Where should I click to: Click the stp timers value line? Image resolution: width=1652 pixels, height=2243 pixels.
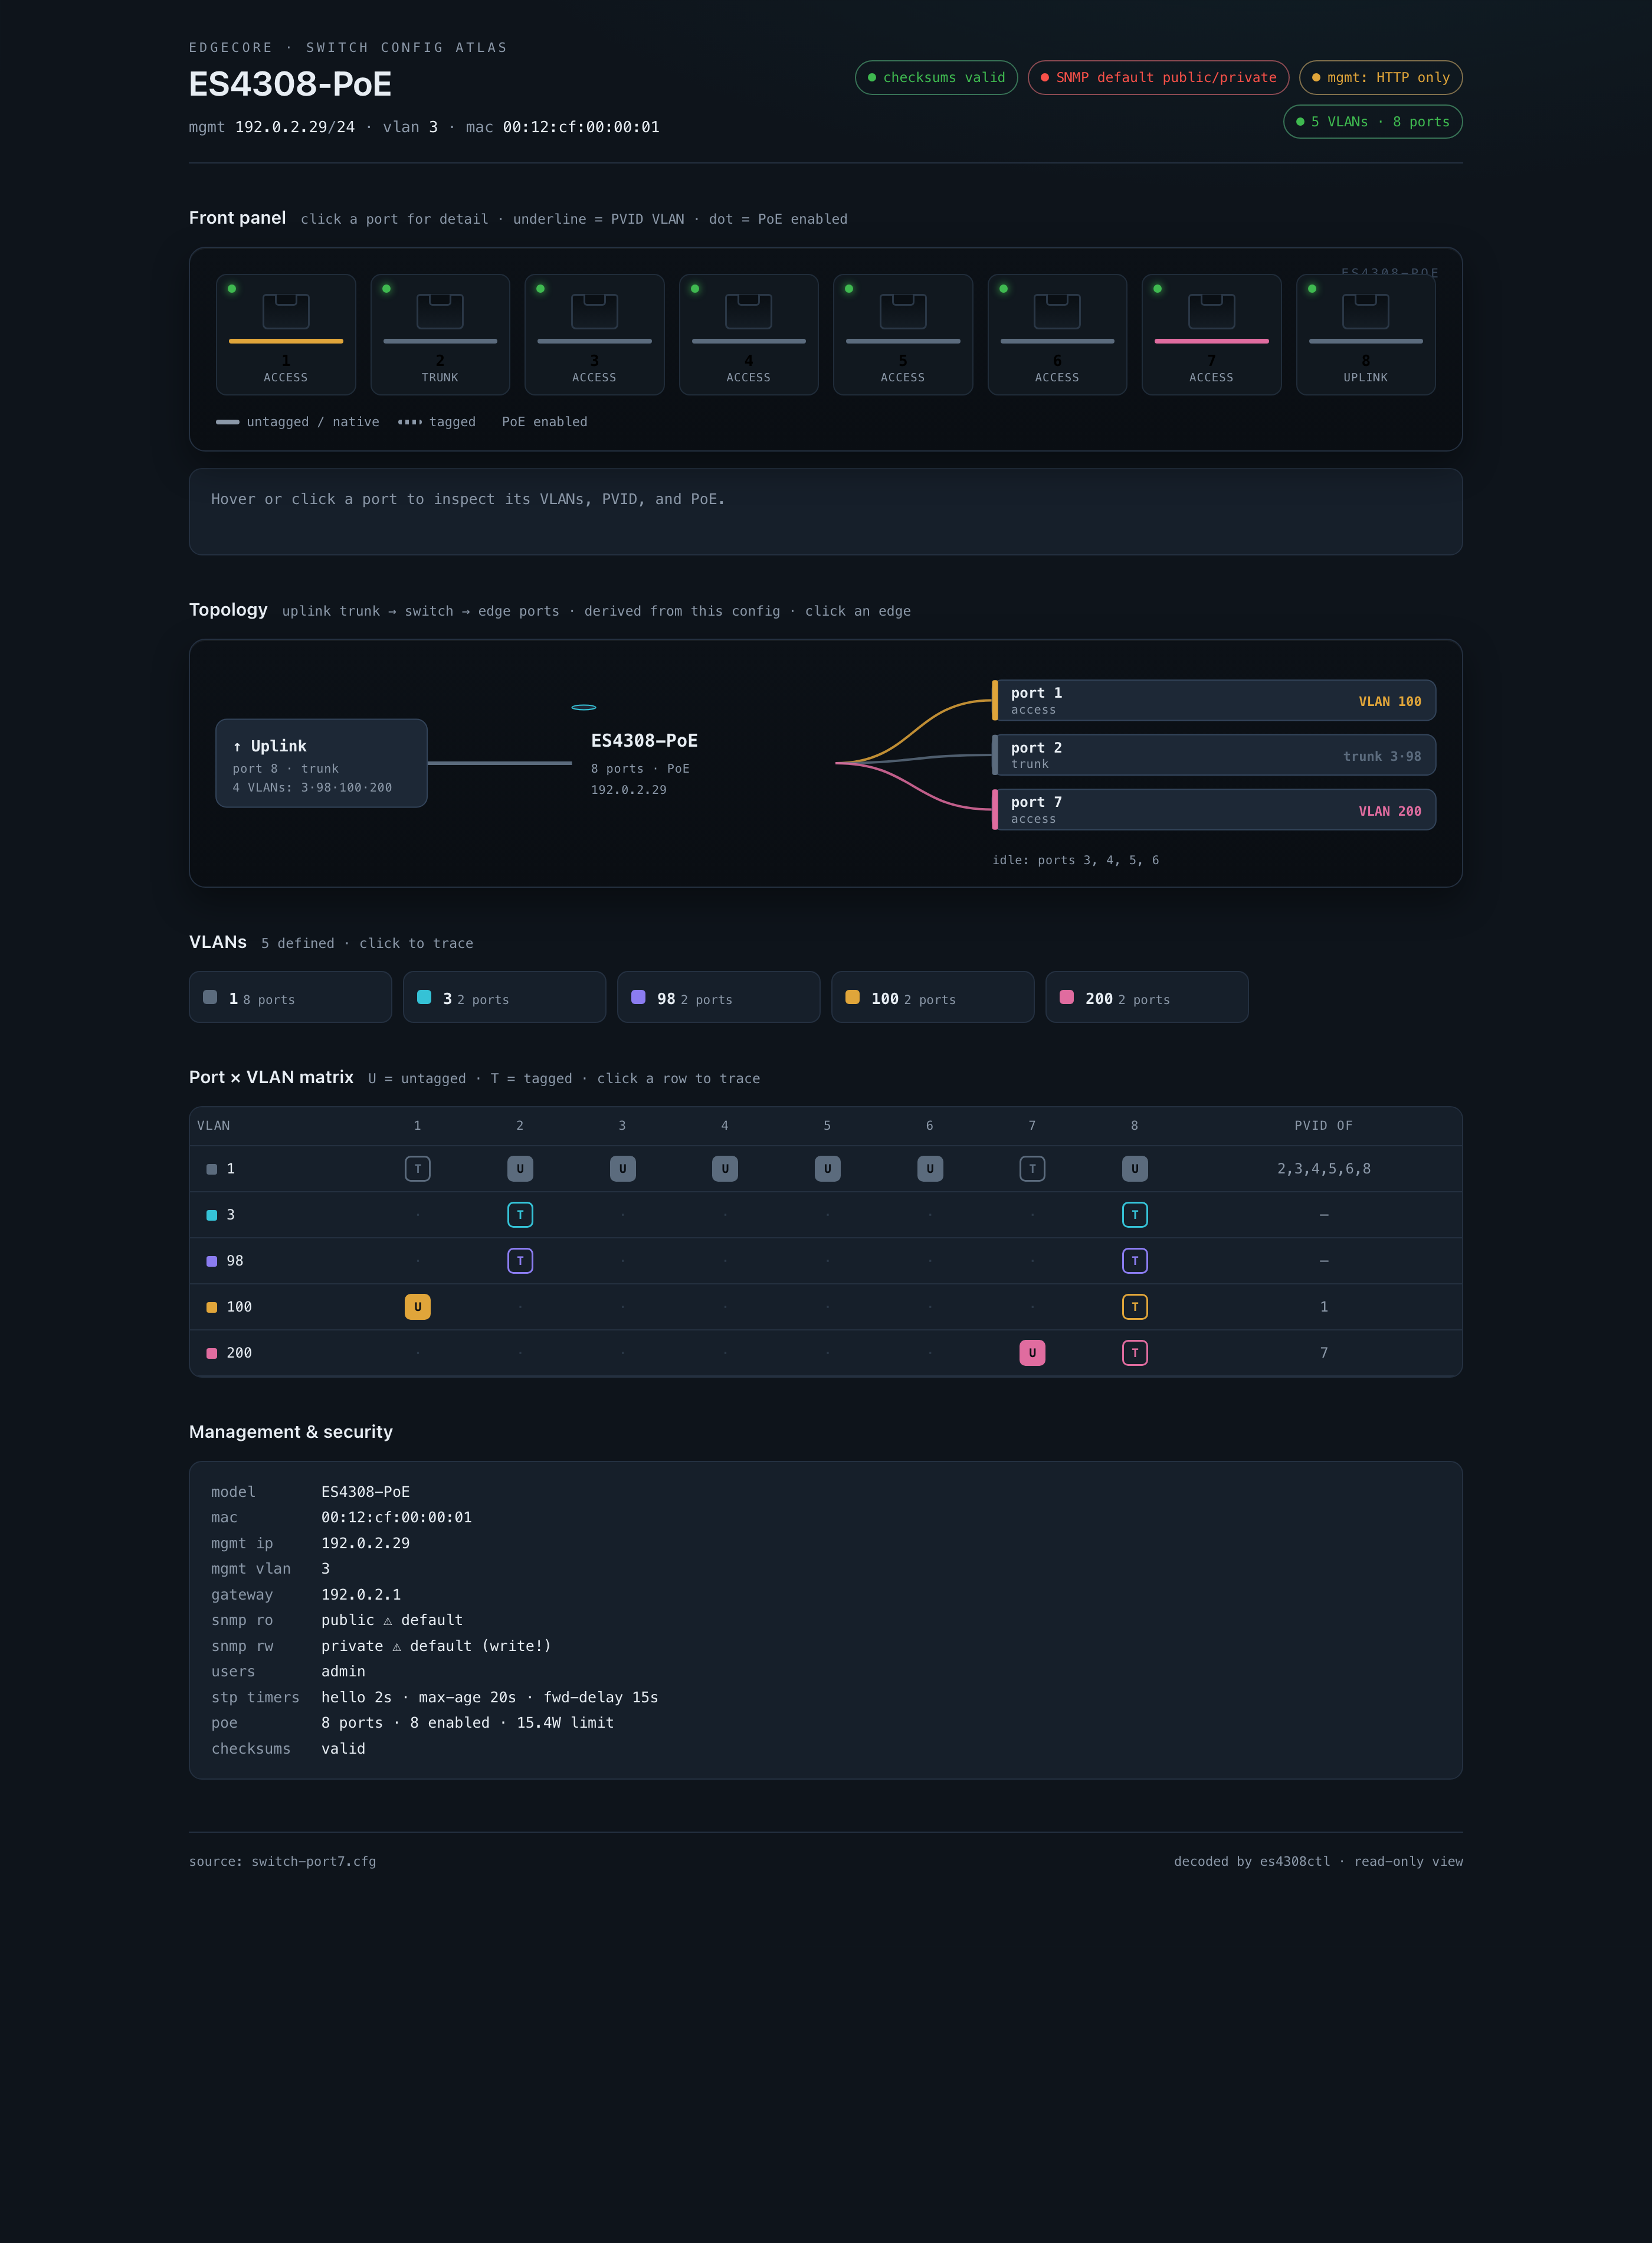(x=490, y=1697)
